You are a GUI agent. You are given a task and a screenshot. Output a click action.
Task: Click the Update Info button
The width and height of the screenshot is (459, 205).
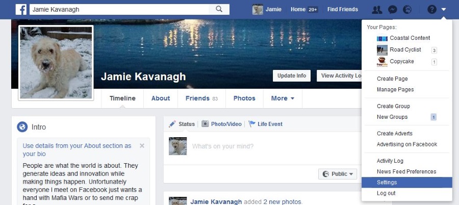coord(292,75)
